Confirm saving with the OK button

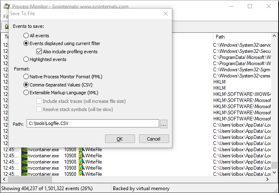click(x=120, y=139)
